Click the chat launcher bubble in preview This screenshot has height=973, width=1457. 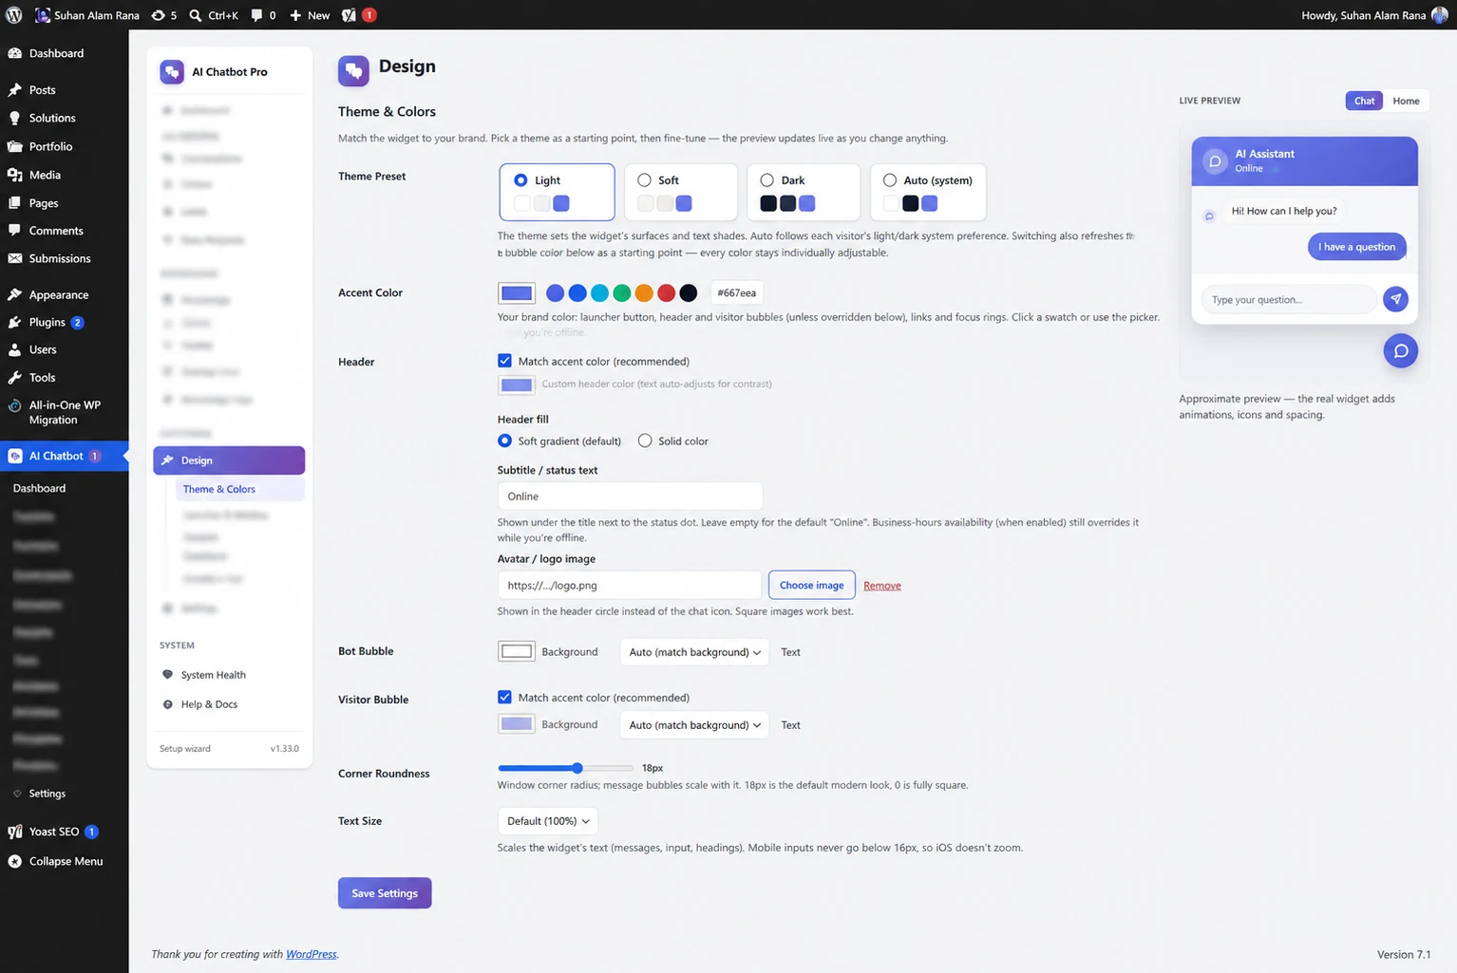pos(1400,351)
